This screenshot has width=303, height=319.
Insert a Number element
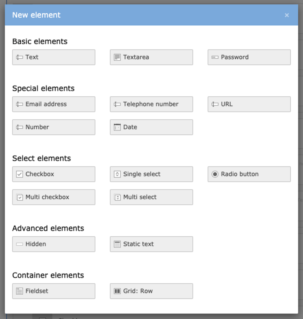point(54,127)
